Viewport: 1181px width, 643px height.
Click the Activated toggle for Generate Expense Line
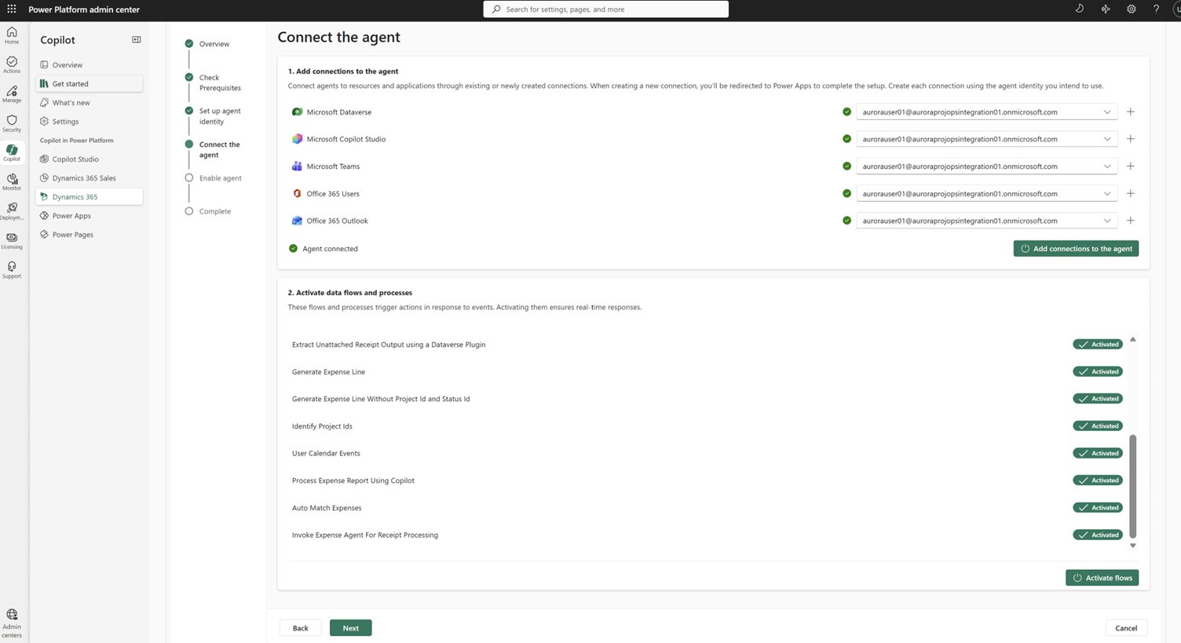[1097, 371]
